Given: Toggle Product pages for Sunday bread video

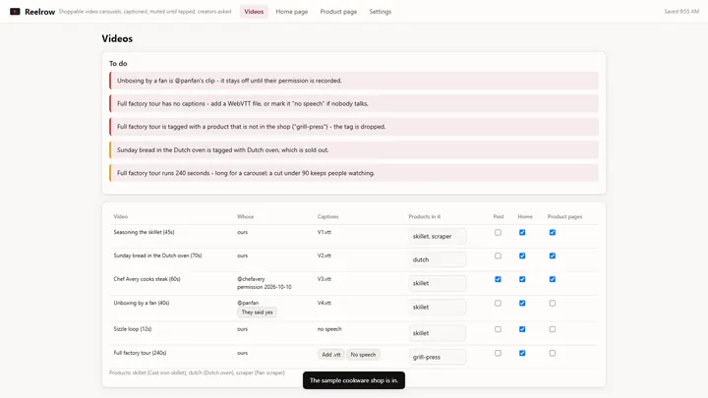Looking at the screenshot, I should (x=553, y=256).
